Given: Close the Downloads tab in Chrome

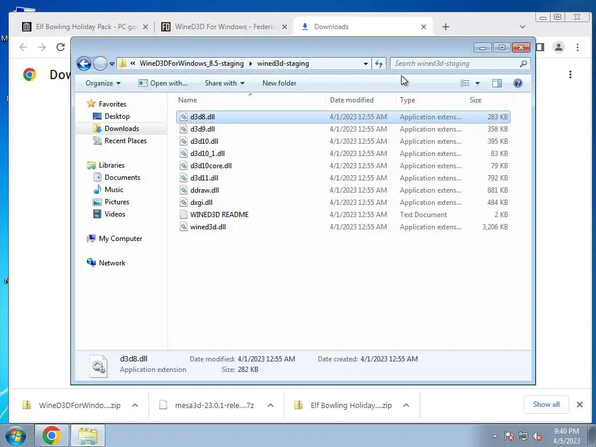Looking at the screenshot, I should click(424, 27).
